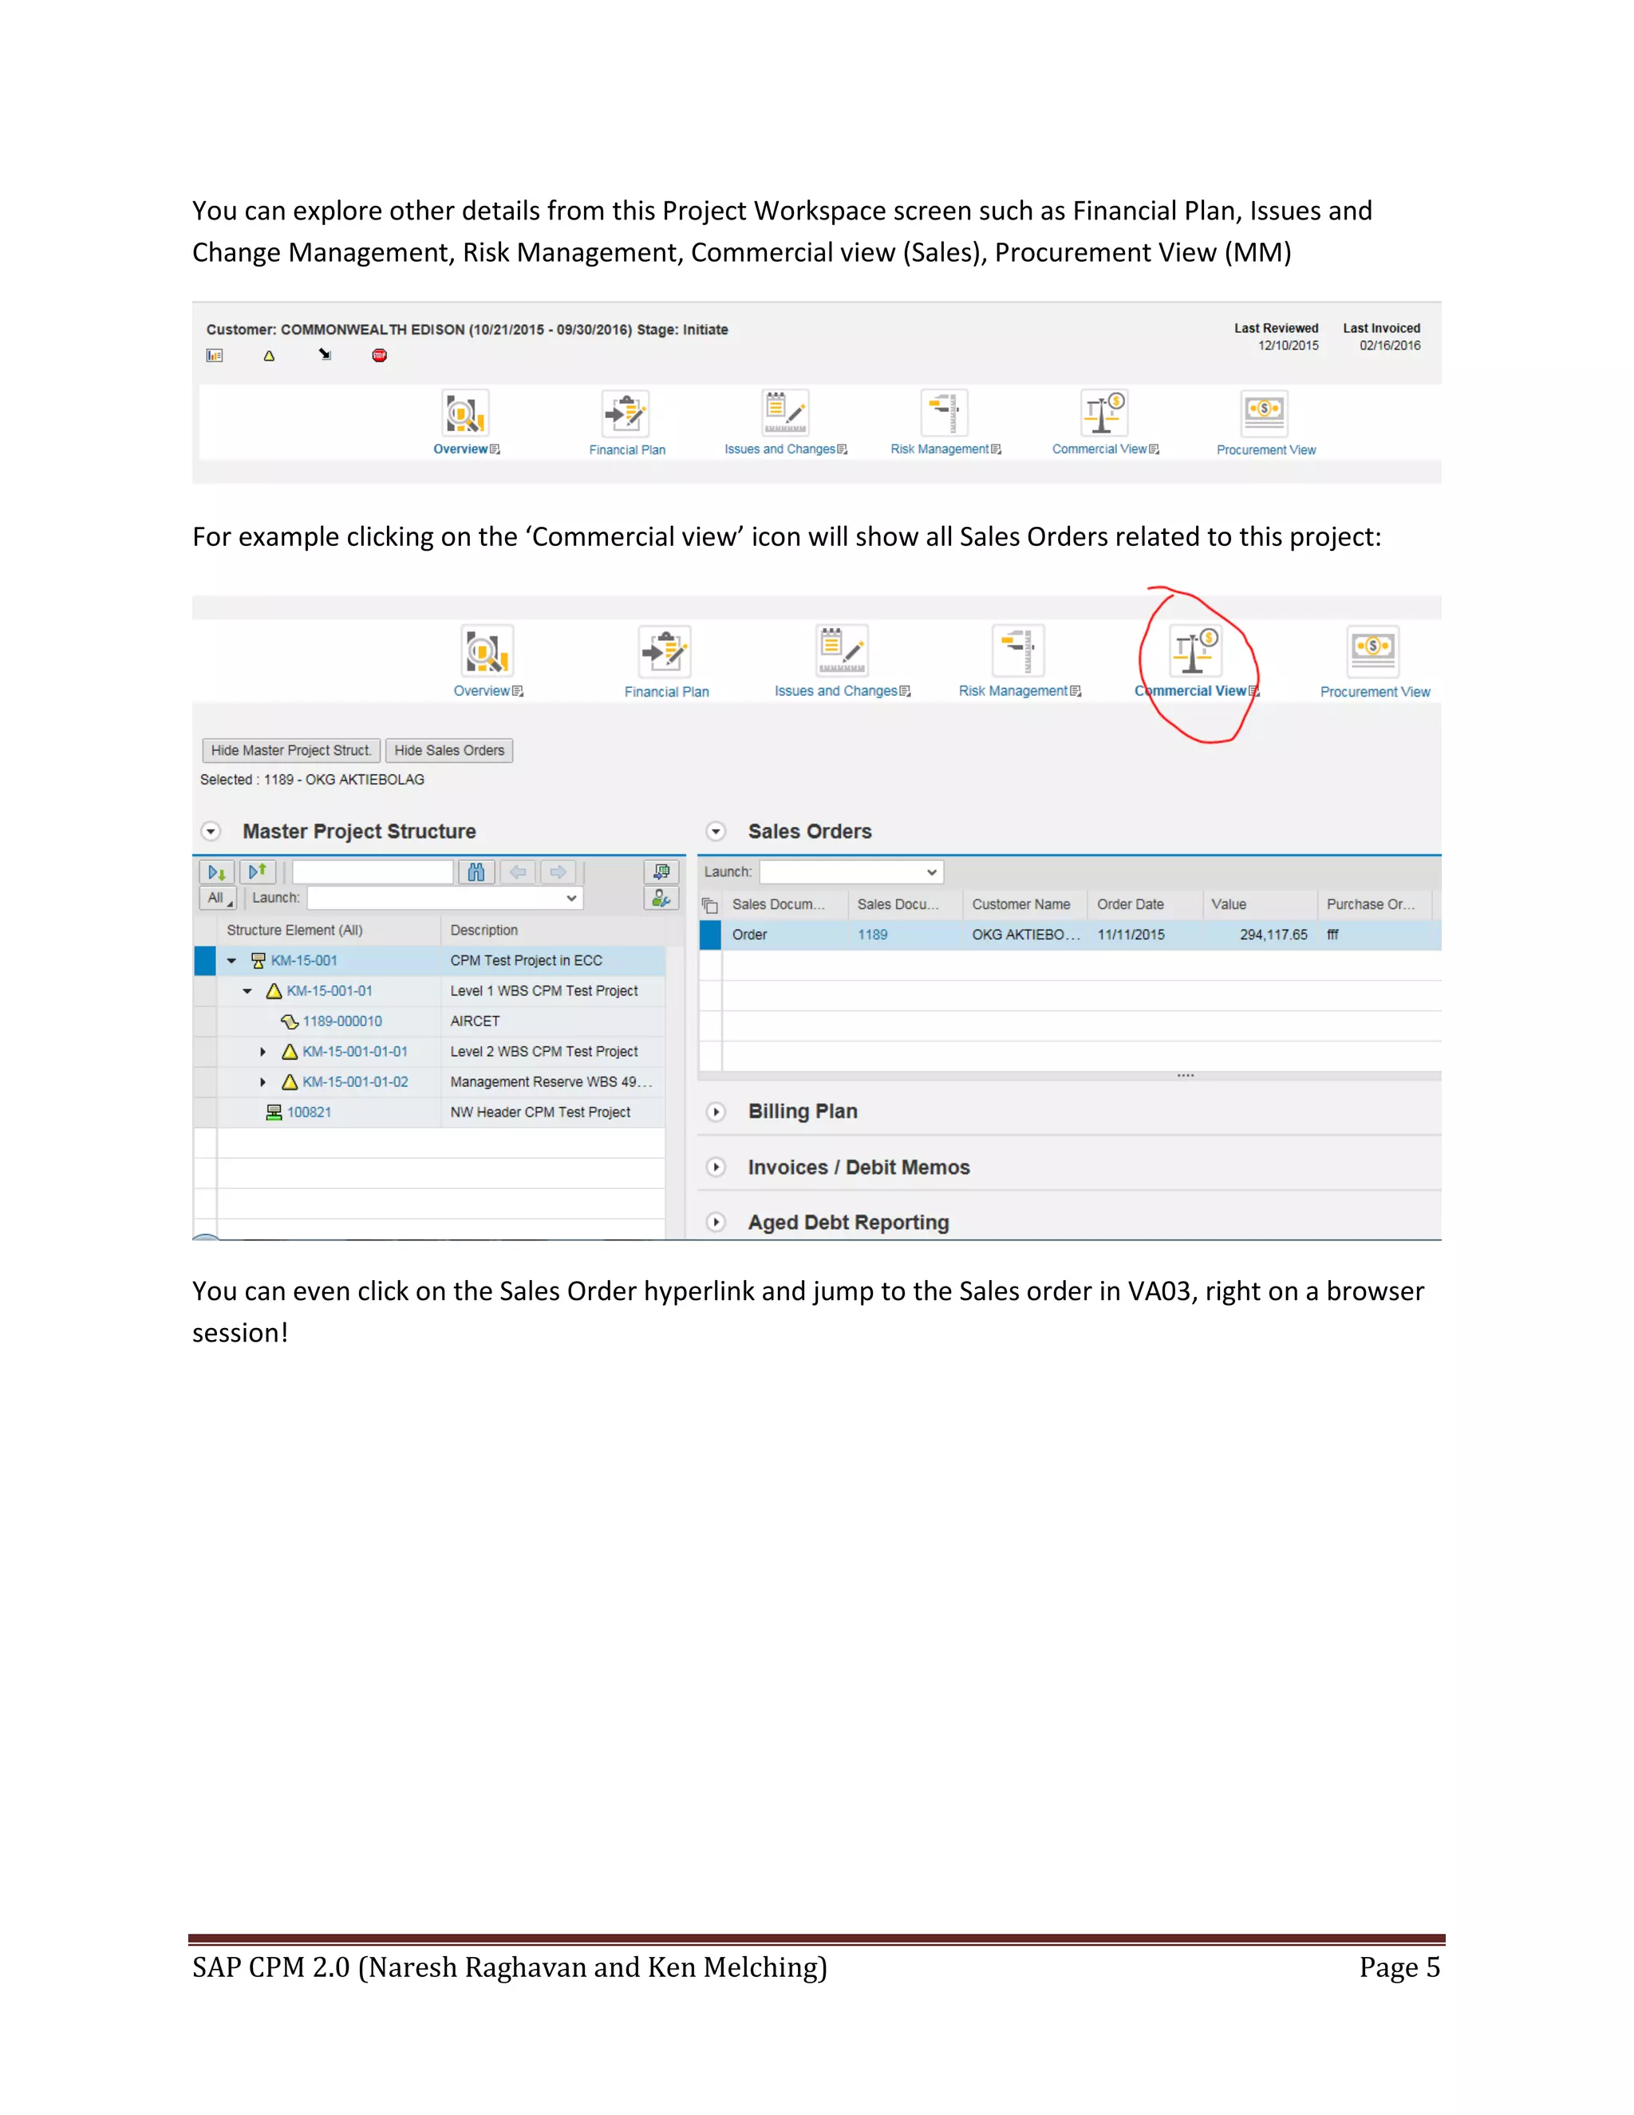Screen dimensions: 1634x2115
Task: Expand the Billing Plan section
Action: [716, 1112]
